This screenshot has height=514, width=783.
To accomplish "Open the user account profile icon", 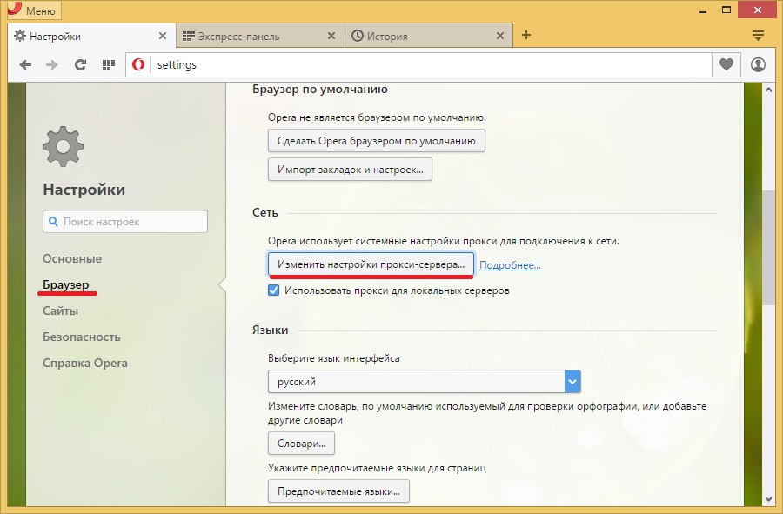I will click(x=758, y=64).
